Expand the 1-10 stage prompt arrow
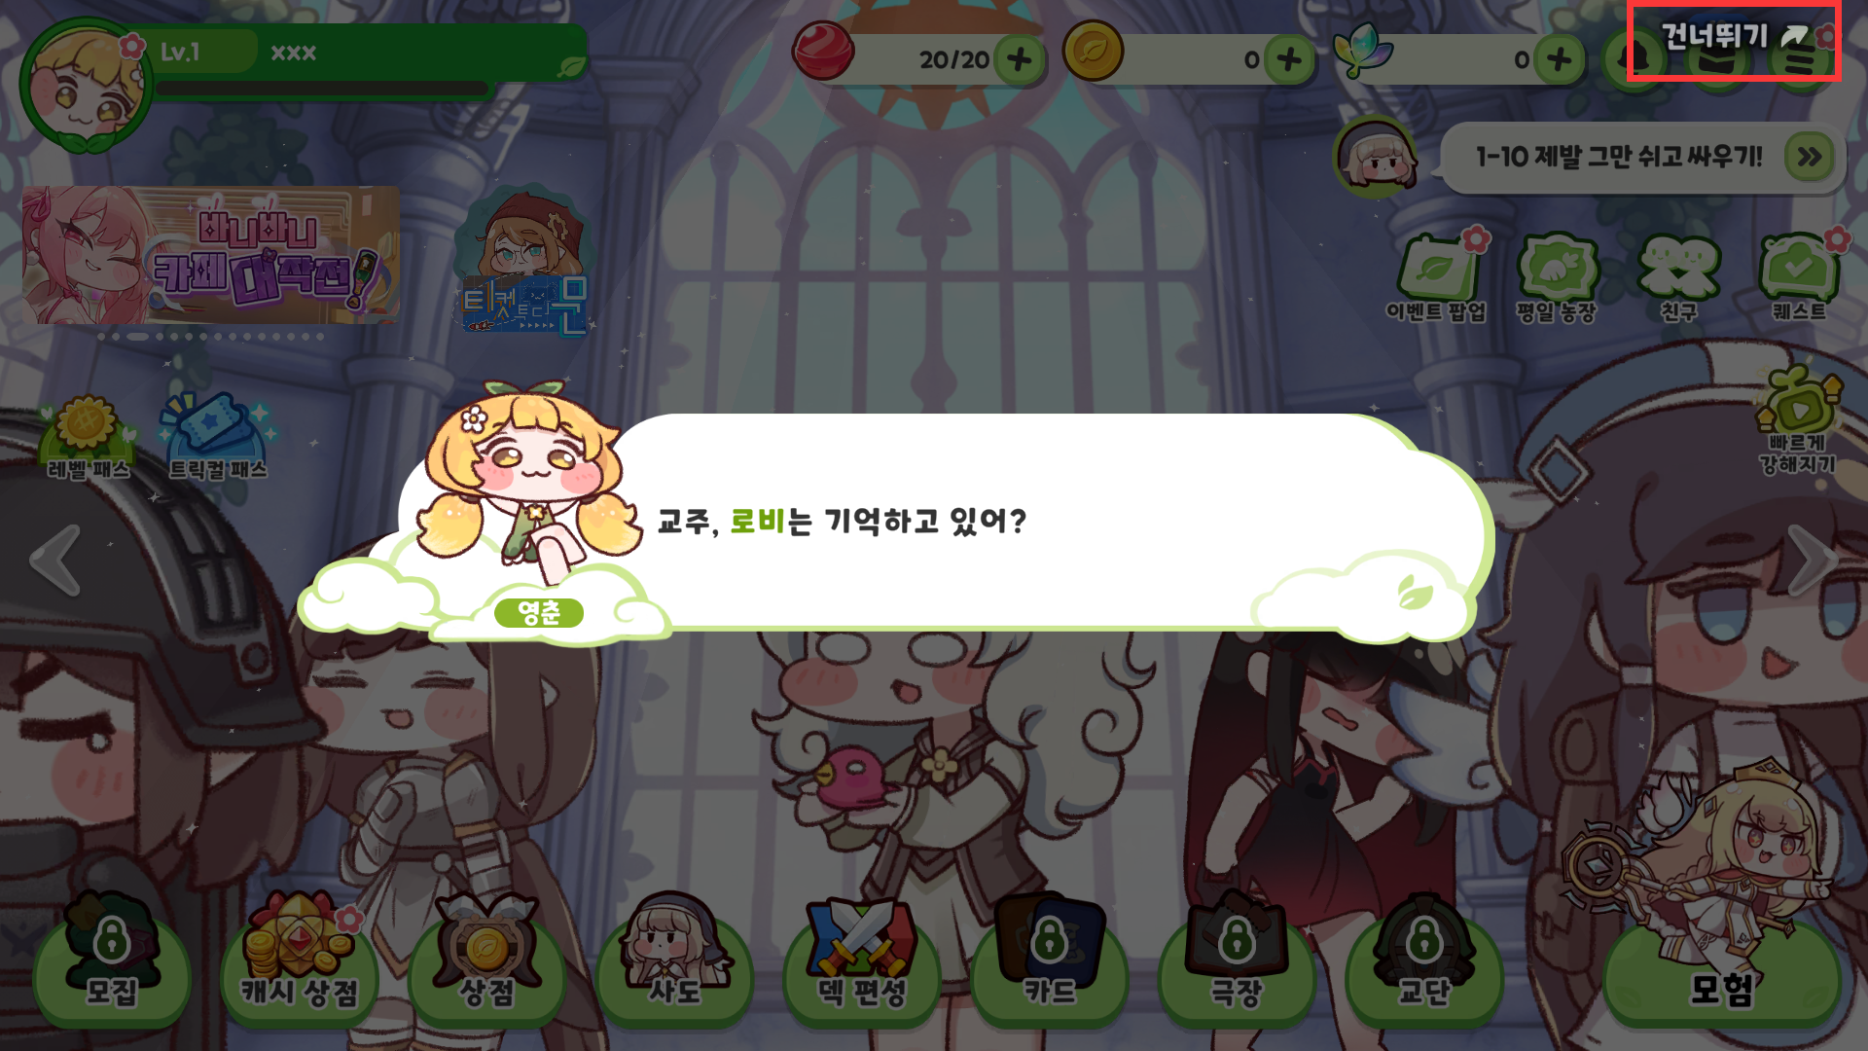 pos(1810,156)
